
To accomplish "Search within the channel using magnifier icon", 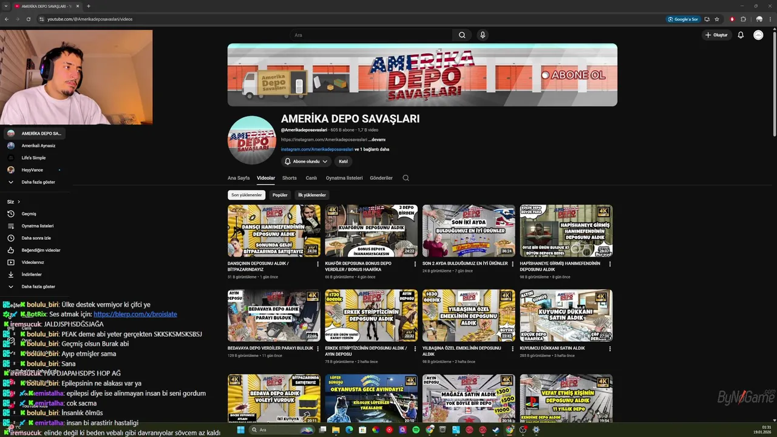I will (x=405, y=178).
